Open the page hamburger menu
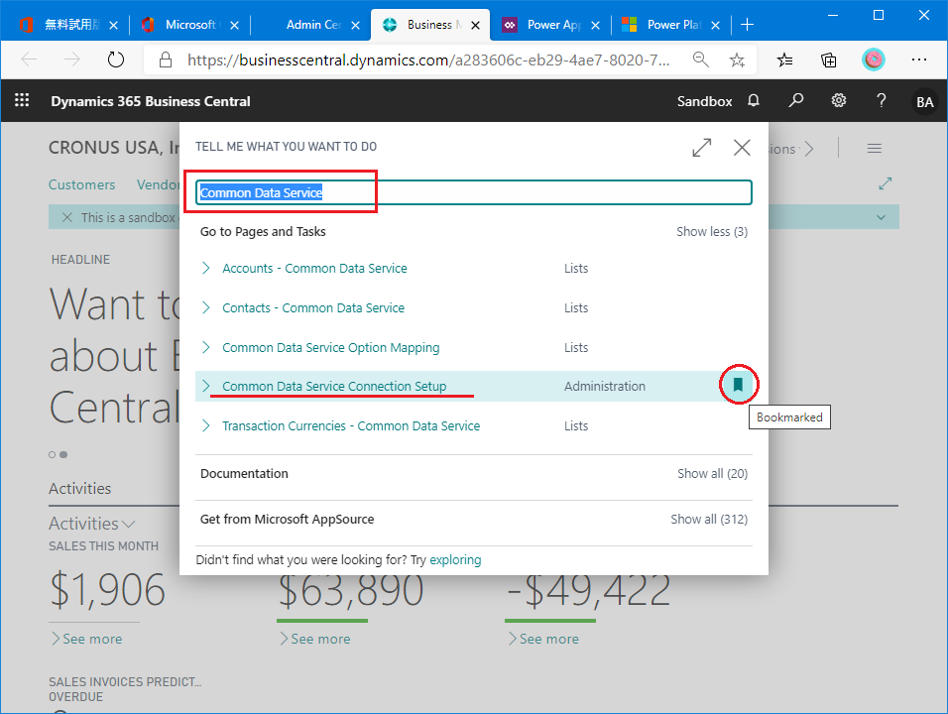948x714 pixels. 875,148
